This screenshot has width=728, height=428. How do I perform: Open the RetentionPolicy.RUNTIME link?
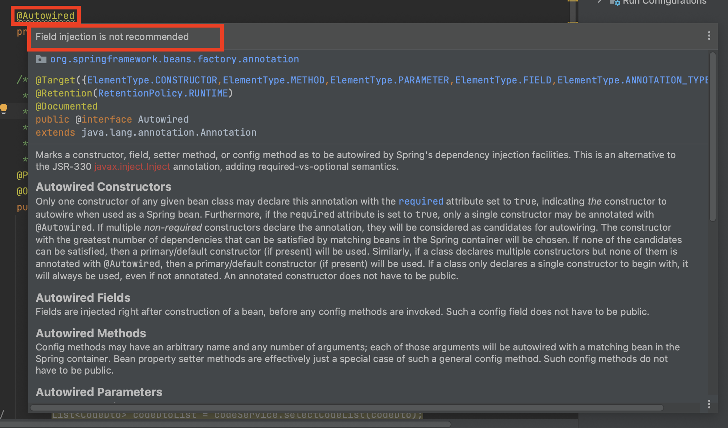point(163,93)
